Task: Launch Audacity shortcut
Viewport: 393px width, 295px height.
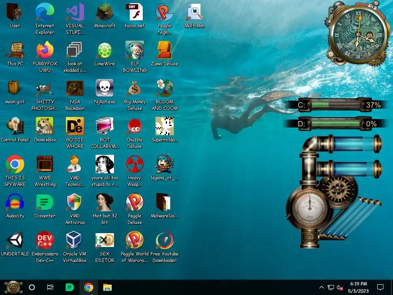Action: [x=15, y=206]
